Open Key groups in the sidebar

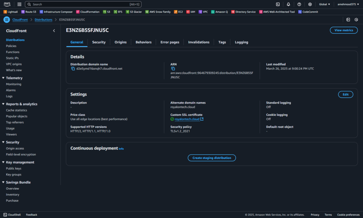pyautogui.click(x=14, y=174)
